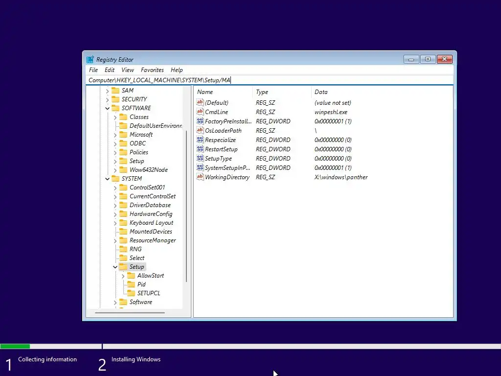Open the Help menu

click(176, 70)
